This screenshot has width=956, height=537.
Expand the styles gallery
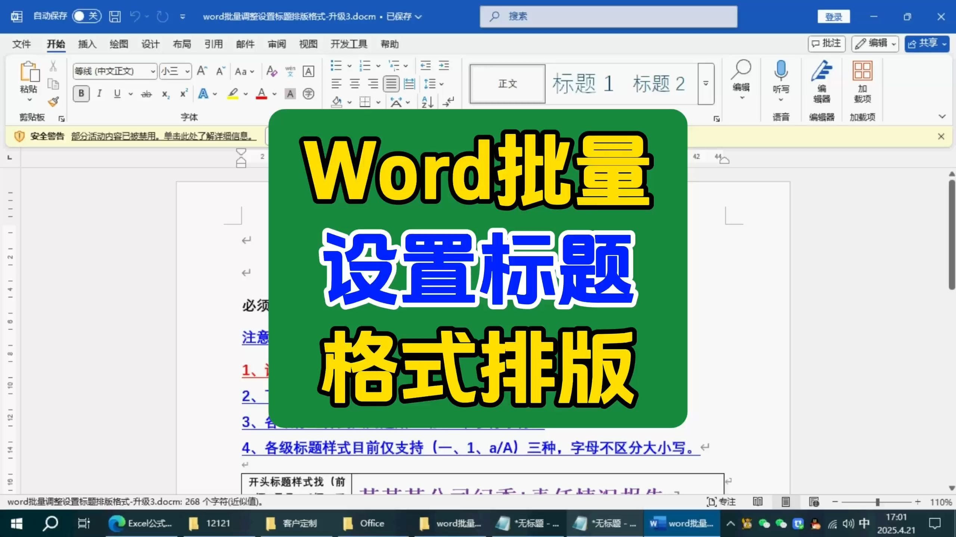pos(706,83)
